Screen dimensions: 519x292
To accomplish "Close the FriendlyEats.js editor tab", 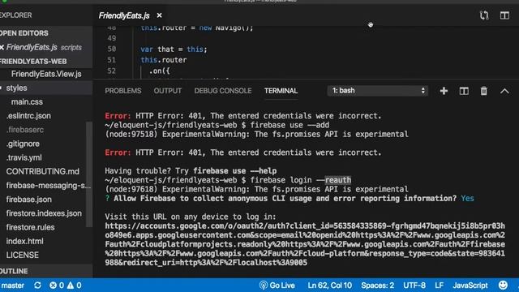I will (159, 15).
